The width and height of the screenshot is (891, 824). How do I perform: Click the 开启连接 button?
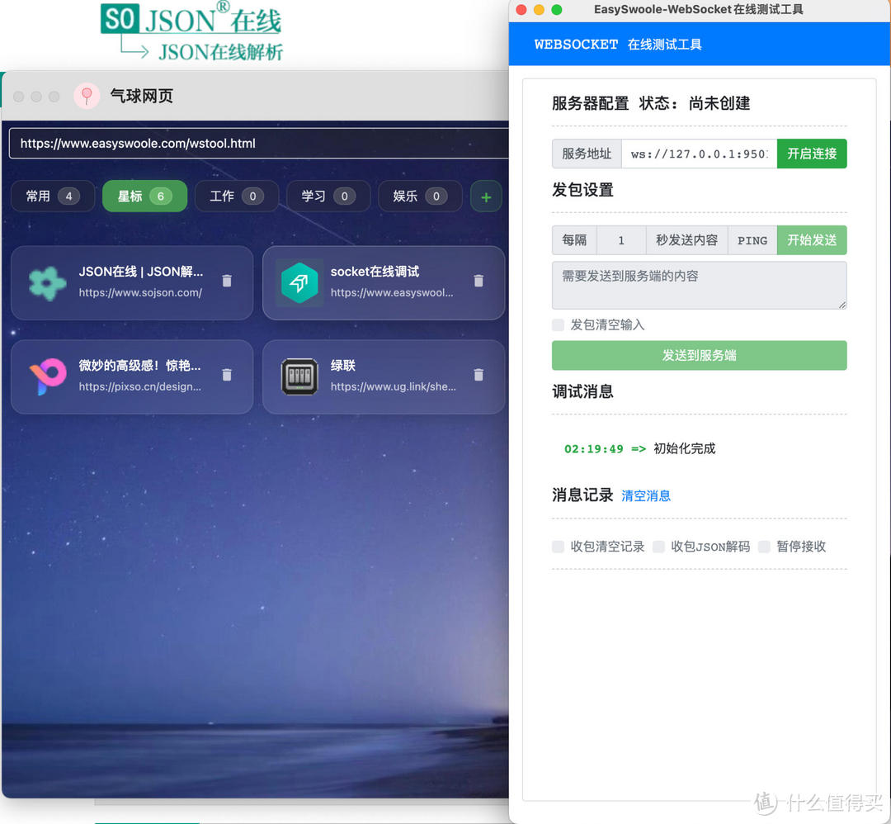pos(811,154)
